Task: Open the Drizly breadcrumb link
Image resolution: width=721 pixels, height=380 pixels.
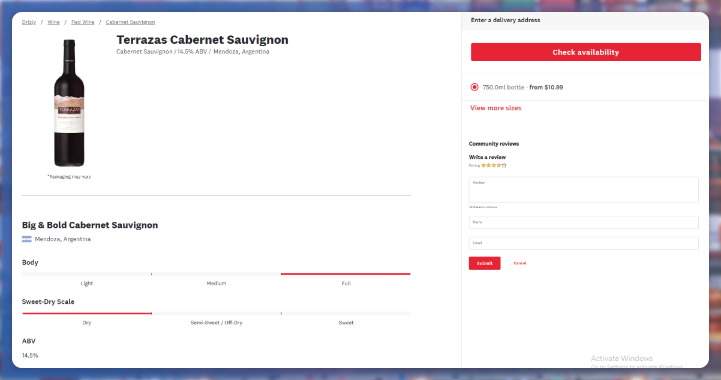Action: click(29, 22)
